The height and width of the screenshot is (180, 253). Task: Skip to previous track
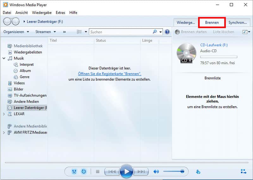pos(112,171)
